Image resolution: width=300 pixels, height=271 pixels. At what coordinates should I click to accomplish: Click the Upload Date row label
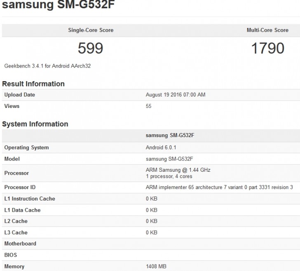(19, 95)
